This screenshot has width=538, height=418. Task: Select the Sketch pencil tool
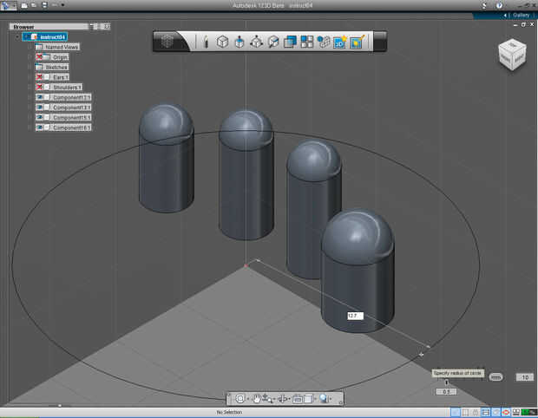click(x=206, y=41)
